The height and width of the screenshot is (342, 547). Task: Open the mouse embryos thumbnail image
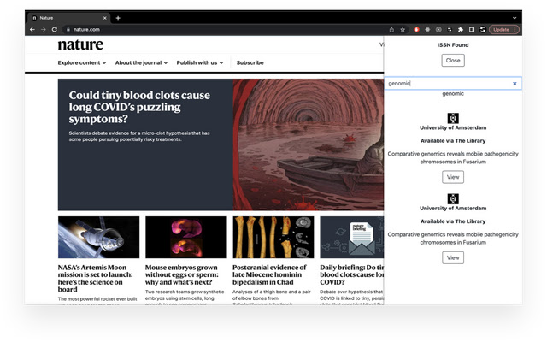coord(186,238)
